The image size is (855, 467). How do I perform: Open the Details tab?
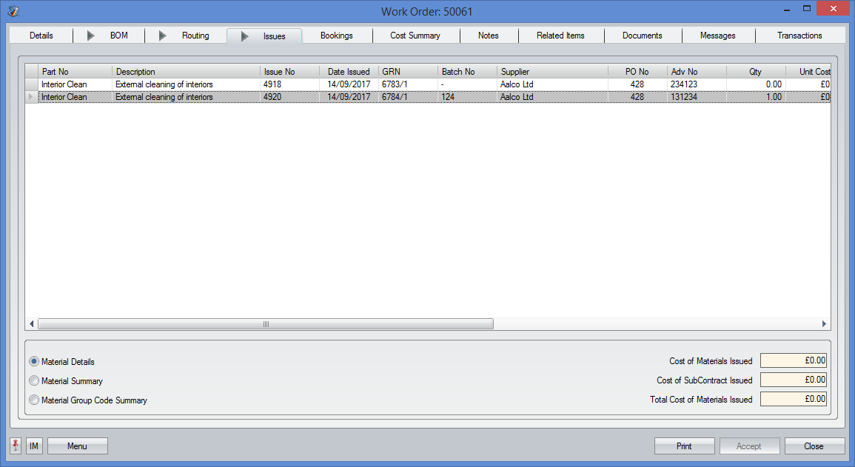(41, 36)
